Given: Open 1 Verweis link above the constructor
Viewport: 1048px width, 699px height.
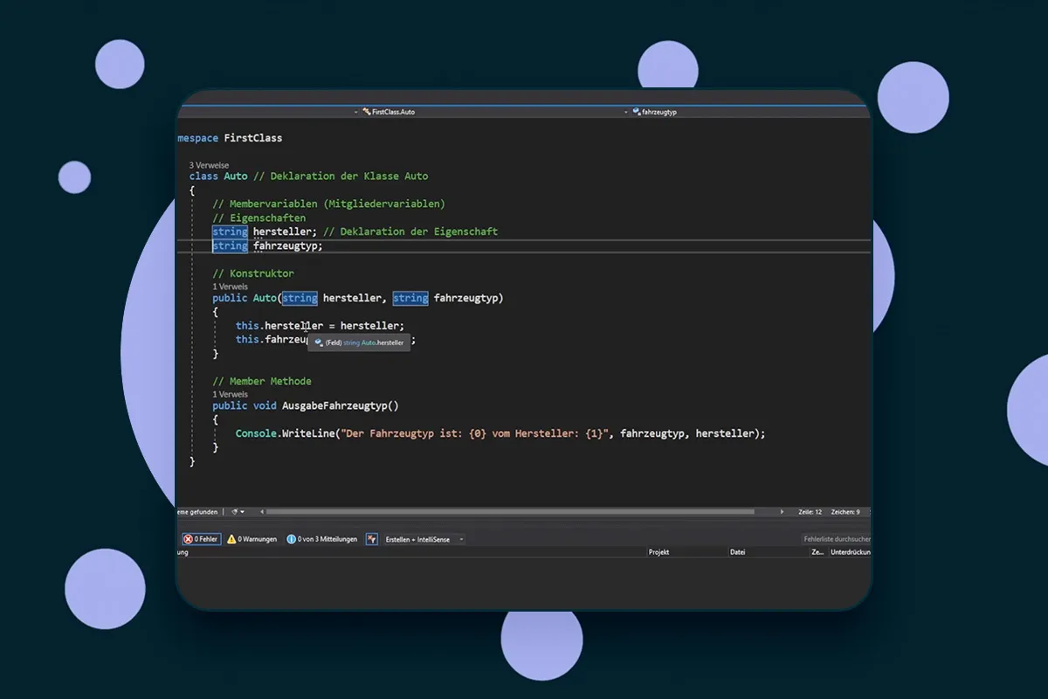Looking at the screenshot, I should tap(230, 287).
